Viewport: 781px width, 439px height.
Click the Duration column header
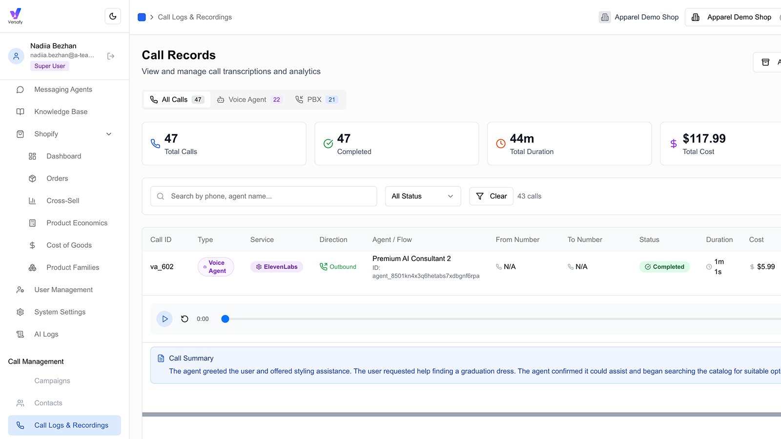click(719, 239)
